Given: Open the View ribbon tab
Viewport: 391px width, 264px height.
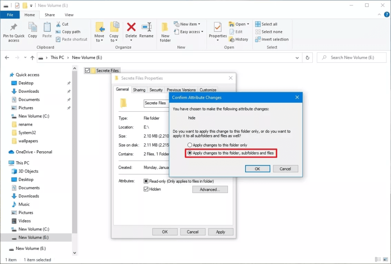Looking at the screenshot, I should [x=69, y=15].
